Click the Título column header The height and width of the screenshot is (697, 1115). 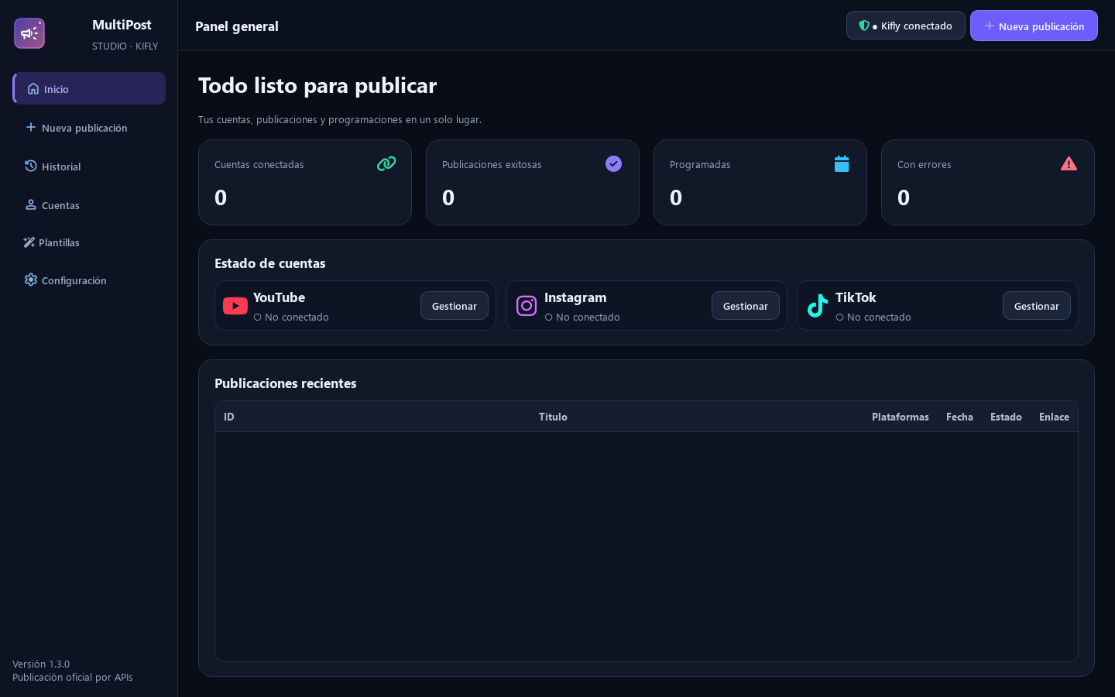pyautogui.click(x=553, y=417)
